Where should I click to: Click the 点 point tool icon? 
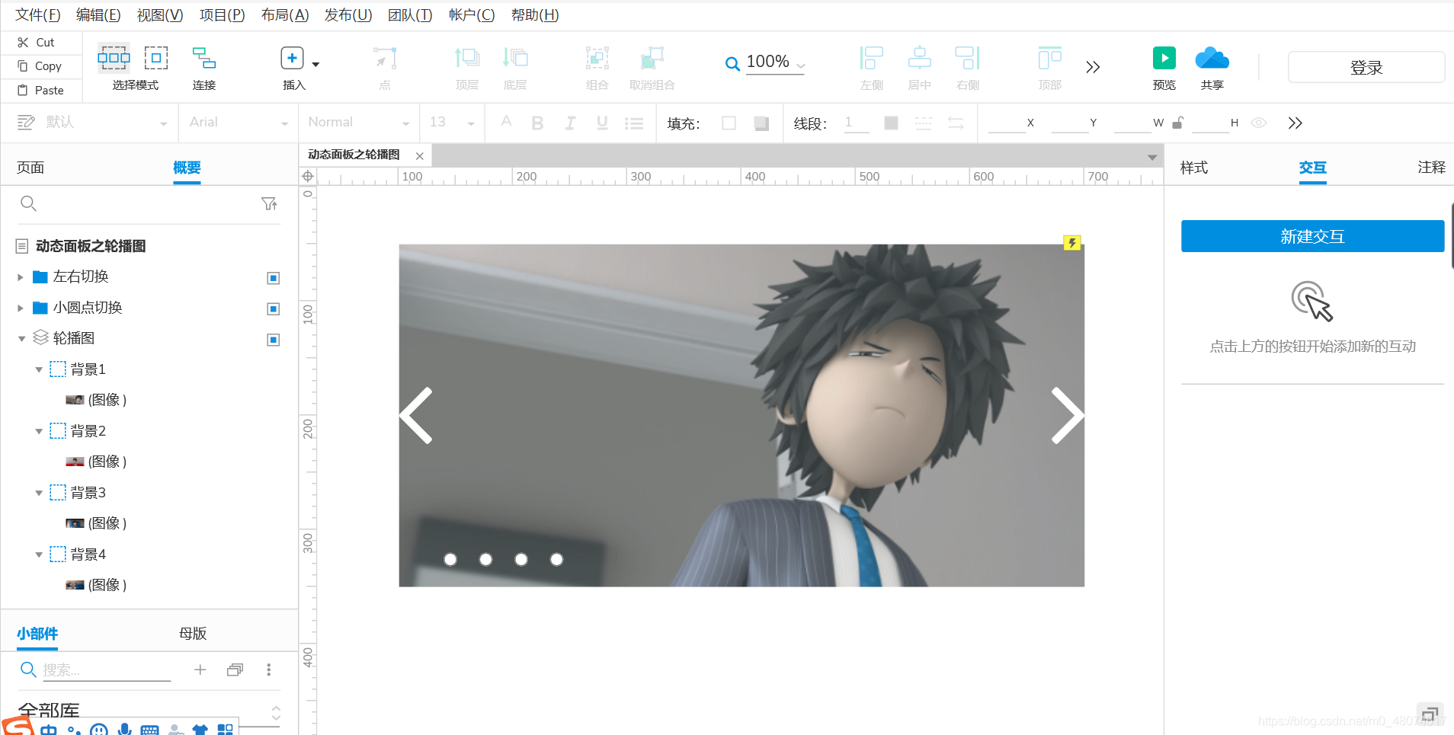385,58
